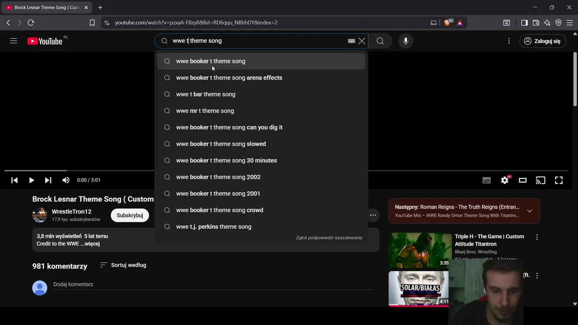
Task: Reload the page with the refresh icon
Action: [31, 23]
